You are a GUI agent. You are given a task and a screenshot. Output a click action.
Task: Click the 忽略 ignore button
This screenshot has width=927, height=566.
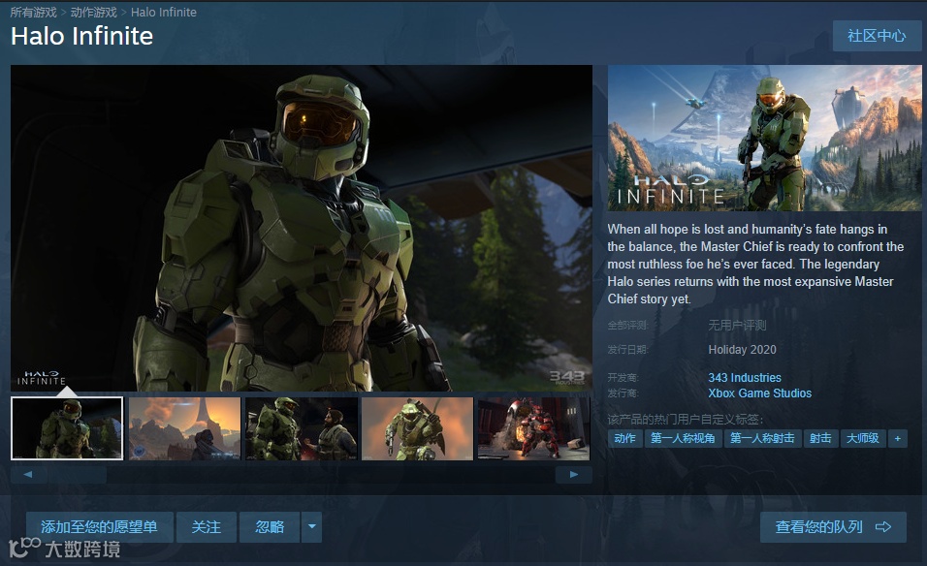tap(270, 527)
